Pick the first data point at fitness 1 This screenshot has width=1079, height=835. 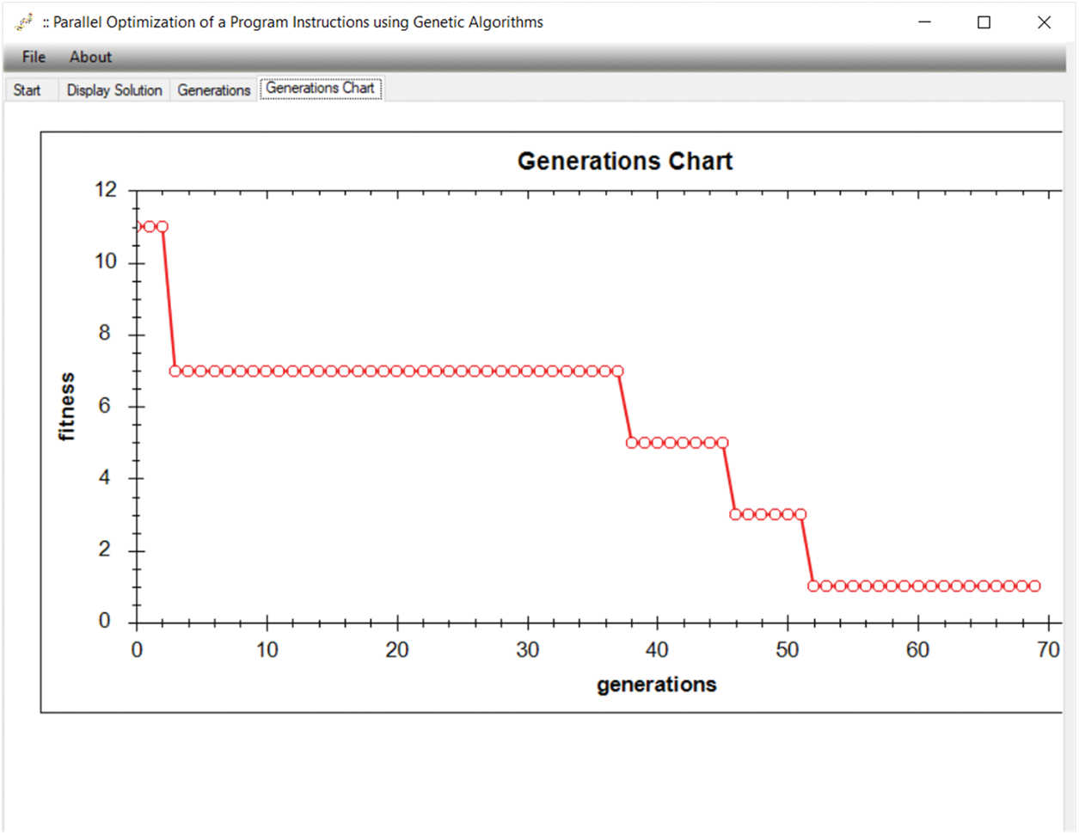pyautogui.click(x=814, y=586)
